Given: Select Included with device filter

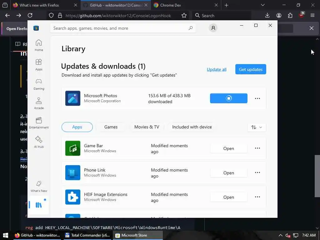Looking at the screenshot, I should click(192, 127).
